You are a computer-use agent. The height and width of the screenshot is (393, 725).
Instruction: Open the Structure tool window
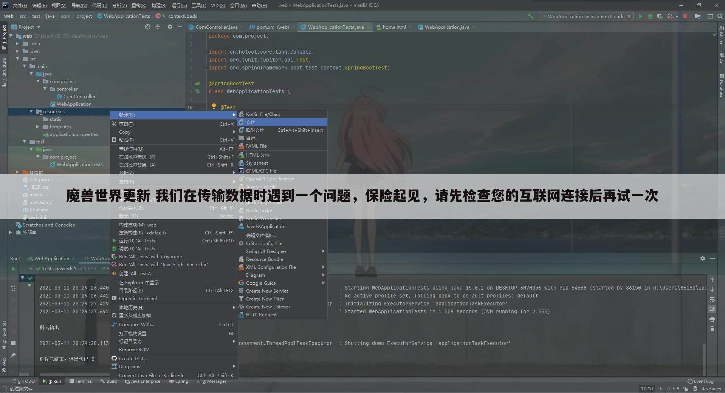4,72
